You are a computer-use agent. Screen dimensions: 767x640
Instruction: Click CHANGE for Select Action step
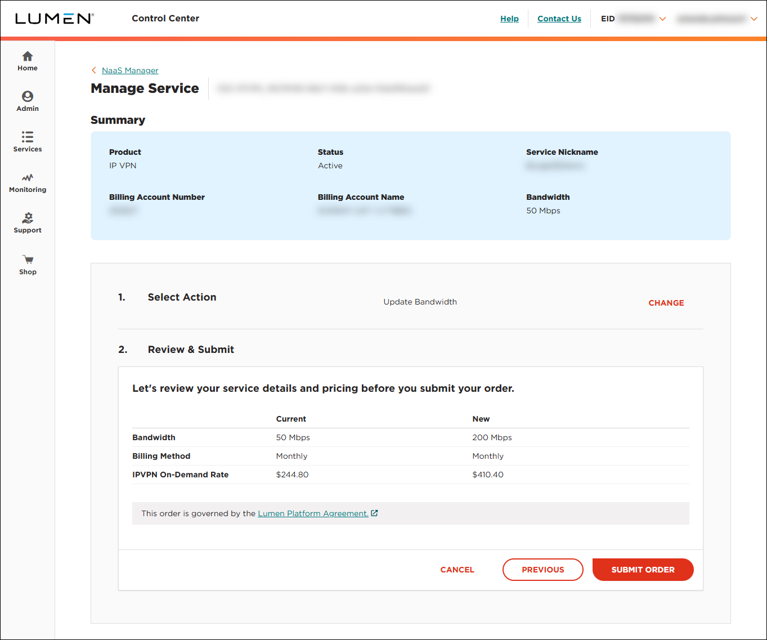point(666,303)
